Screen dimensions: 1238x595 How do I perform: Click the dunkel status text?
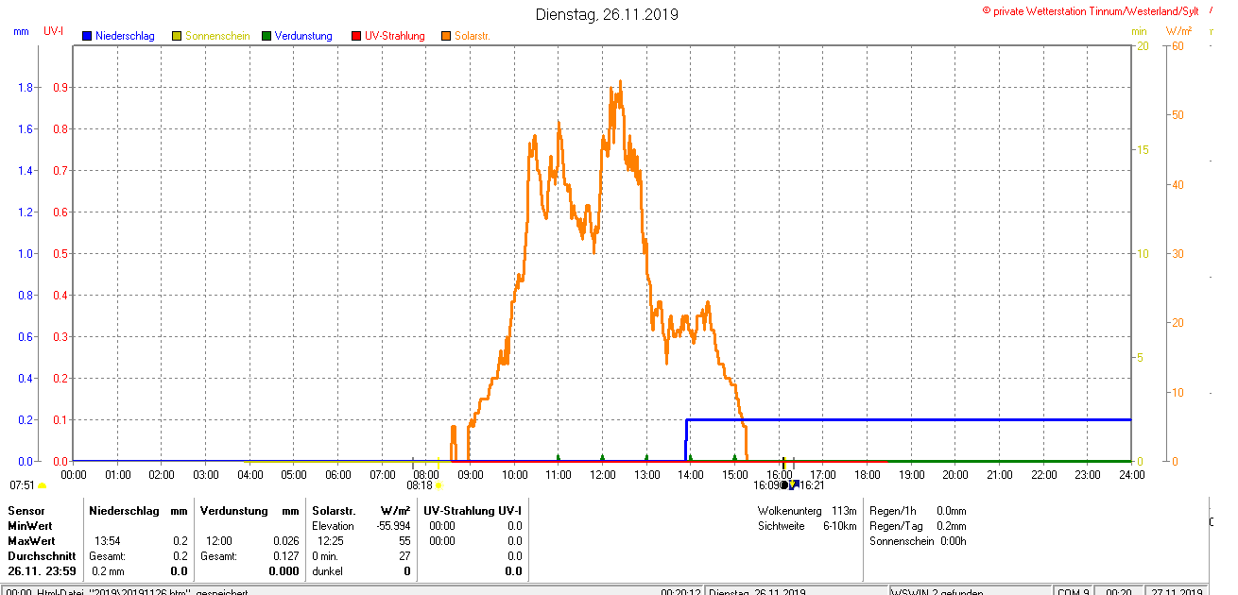pyautogui.click(x=328, y=571)
